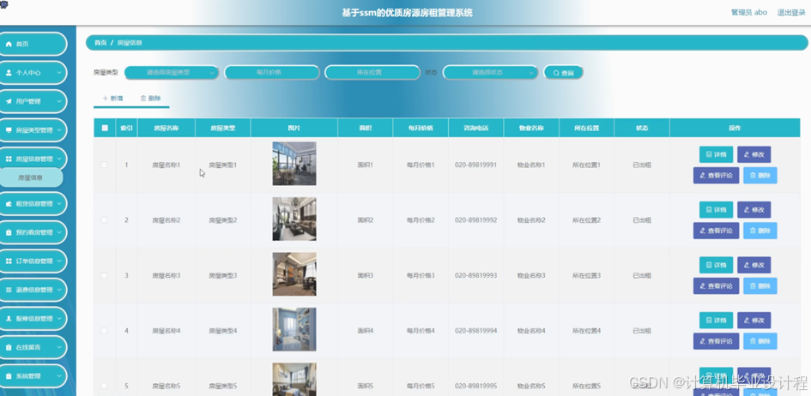Click the 每月价格 column header

coord(421,128)
